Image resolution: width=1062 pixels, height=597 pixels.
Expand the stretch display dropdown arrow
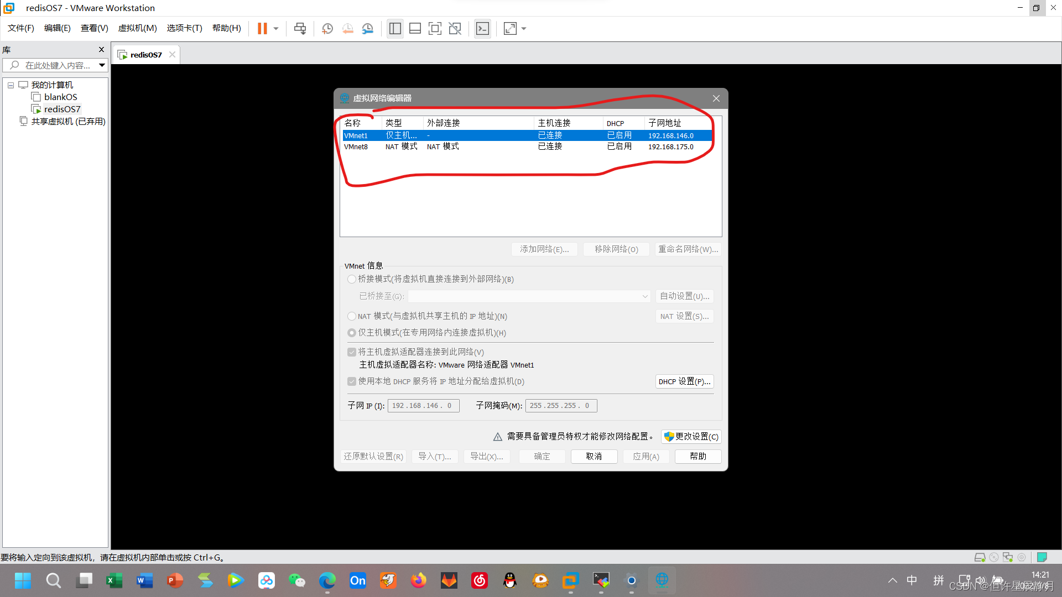[x=524, y=28]
